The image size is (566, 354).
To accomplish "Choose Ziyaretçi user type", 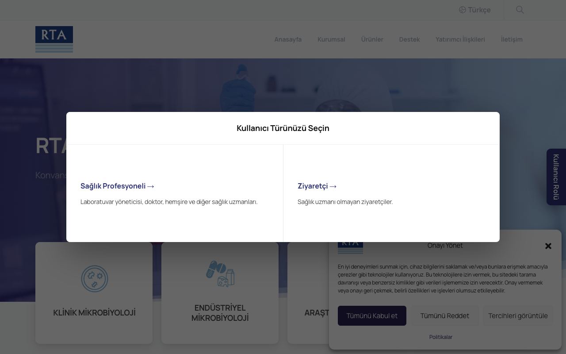I will (x=317, y=186).
